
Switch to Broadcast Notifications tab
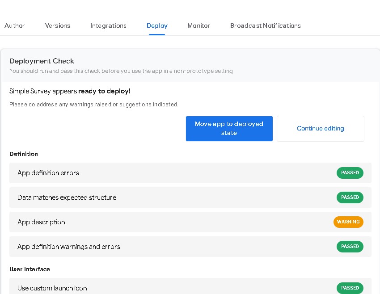click(265, 25)
